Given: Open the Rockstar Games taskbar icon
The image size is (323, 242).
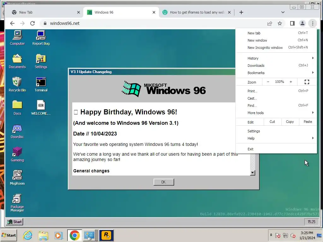Looking at the screenshot, I should [107, 235].
